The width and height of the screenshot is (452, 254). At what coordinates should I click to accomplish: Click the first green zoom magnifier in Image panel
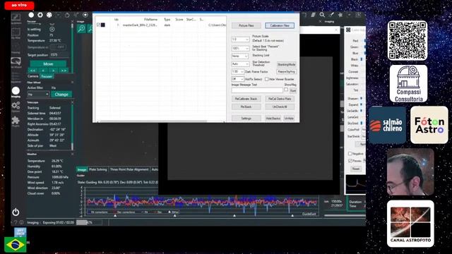click(x=82, y=28)
